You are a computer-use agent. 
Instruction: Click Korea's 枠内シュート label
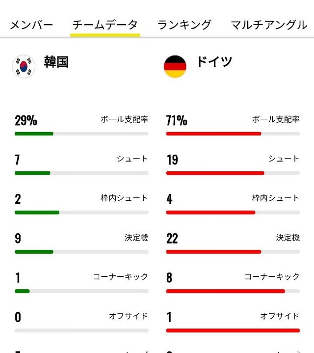coord(125,198)
